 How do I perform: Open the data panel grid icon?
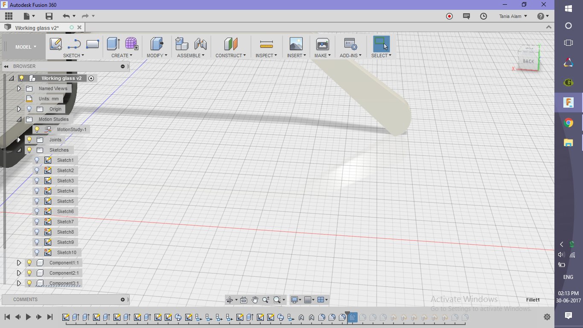coord(9,16)
